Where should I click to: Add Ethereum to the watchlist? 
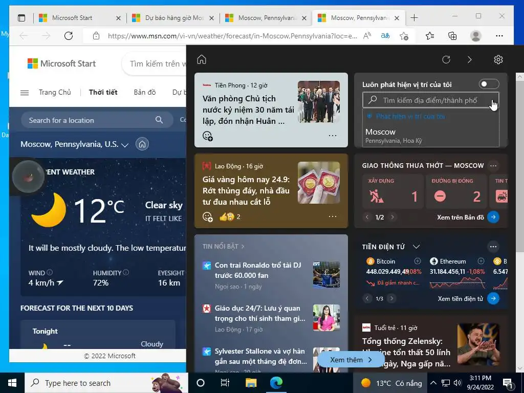tap(481, 261)
